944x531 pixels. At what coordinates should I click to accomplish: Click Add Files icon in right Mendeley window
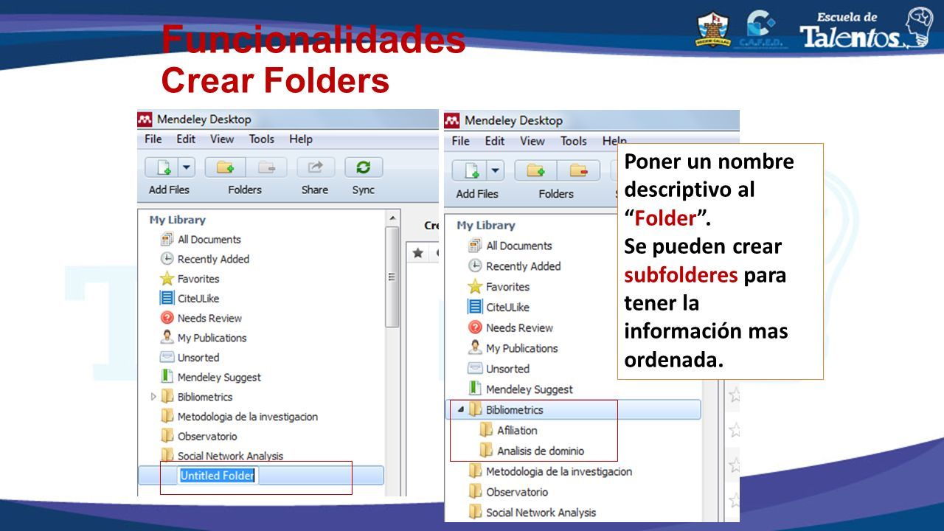(470, 171)
